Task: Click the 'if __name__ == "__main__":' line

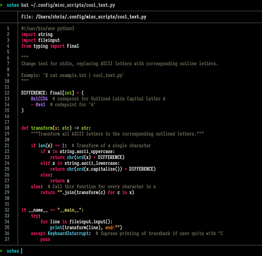Action: tap(52, 210)
